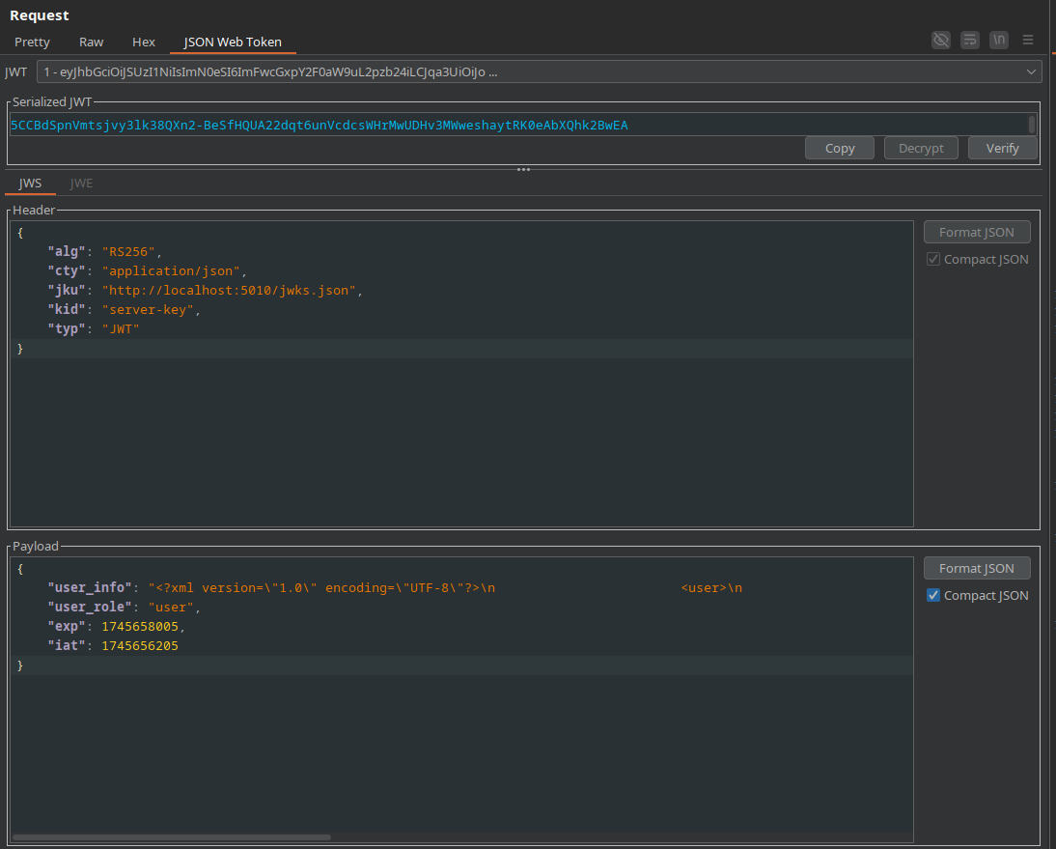Expand the JWT selector dropdown arrow

1031,71
